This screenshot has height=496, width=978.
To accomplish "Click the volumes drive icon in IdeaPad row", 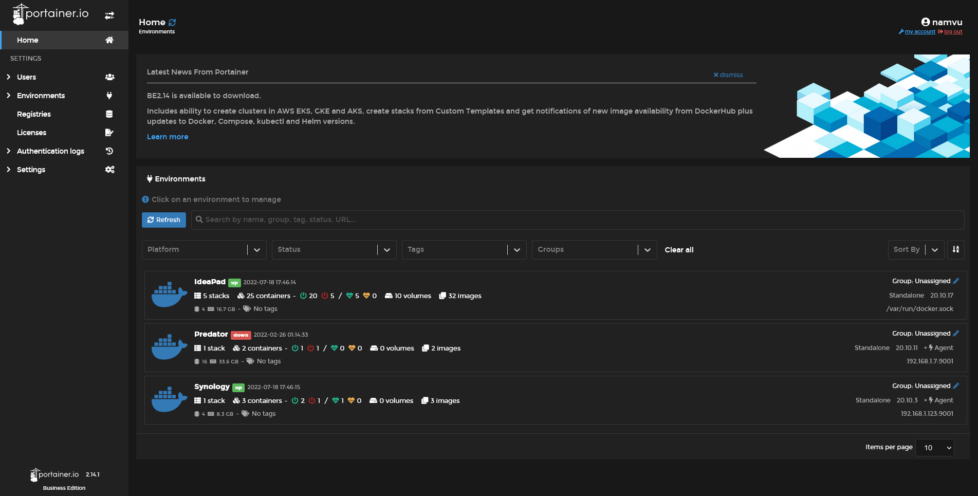I will pyautogui.click(x=389, y=296).
